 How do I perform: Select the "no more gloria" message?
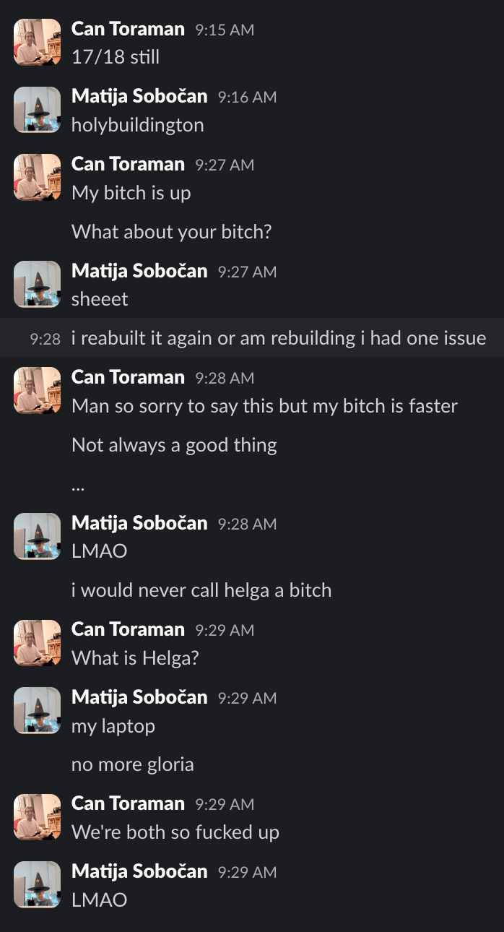132,764
